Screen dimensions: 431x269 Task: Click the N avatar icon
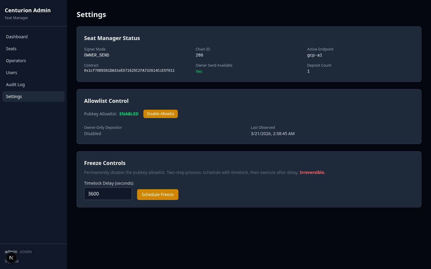[11, 257]
